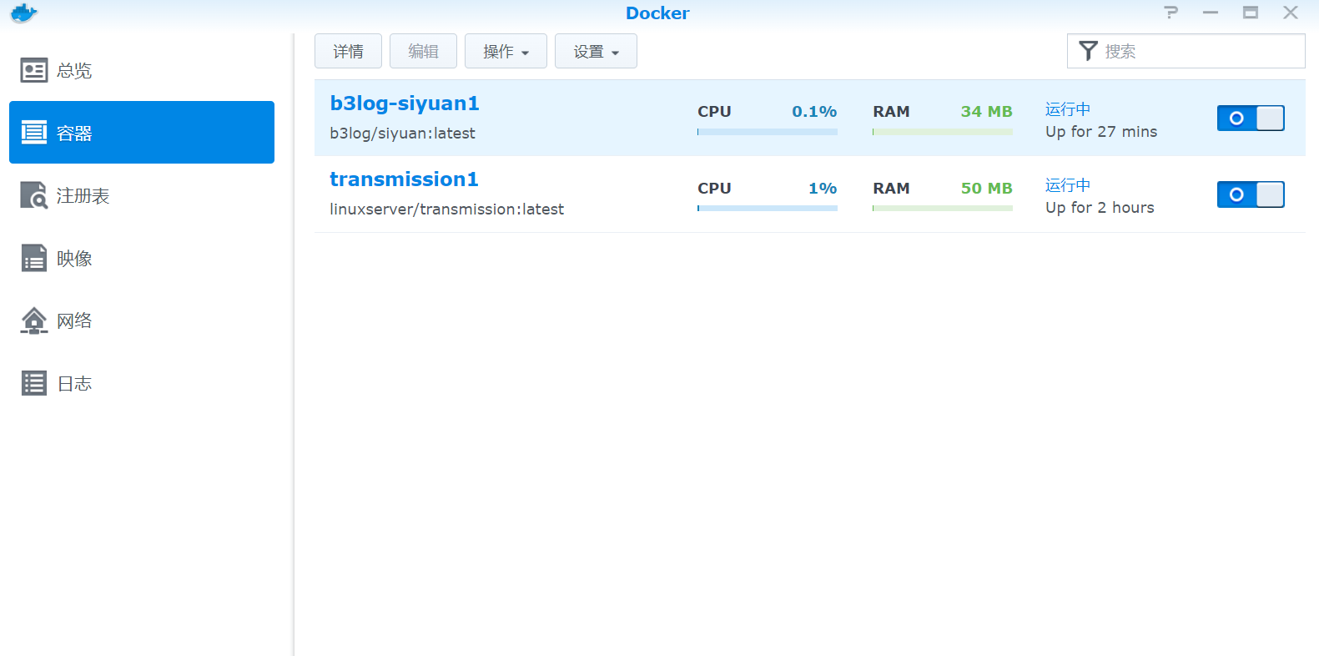
Task: Switch to the 注册表 registry tab
Action: click(x=142, y=195)
